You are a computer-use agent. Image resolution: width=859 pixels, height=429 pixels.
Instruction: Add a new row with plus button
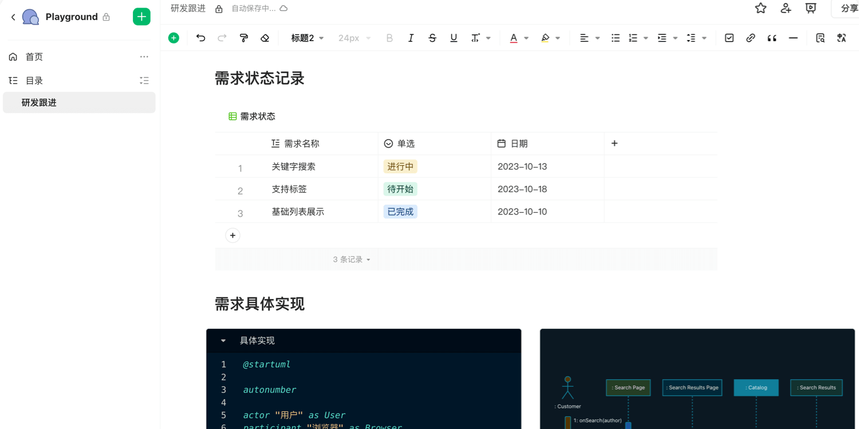pyautogui.click(x=233, y=235)
